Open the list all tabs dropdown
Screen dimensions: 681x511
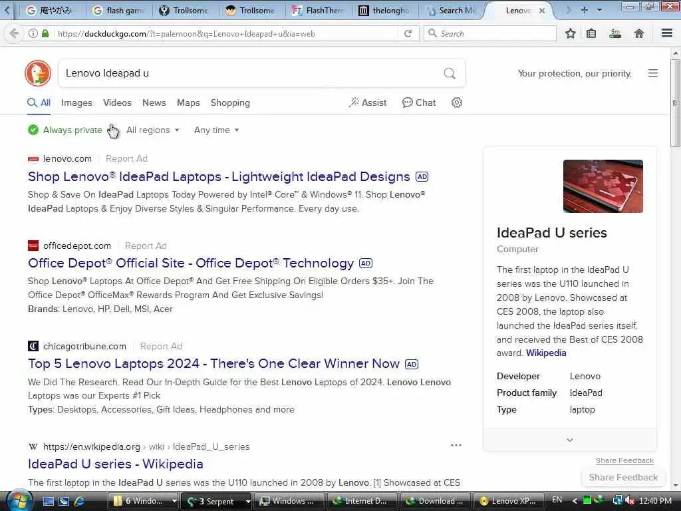[599, 10]
